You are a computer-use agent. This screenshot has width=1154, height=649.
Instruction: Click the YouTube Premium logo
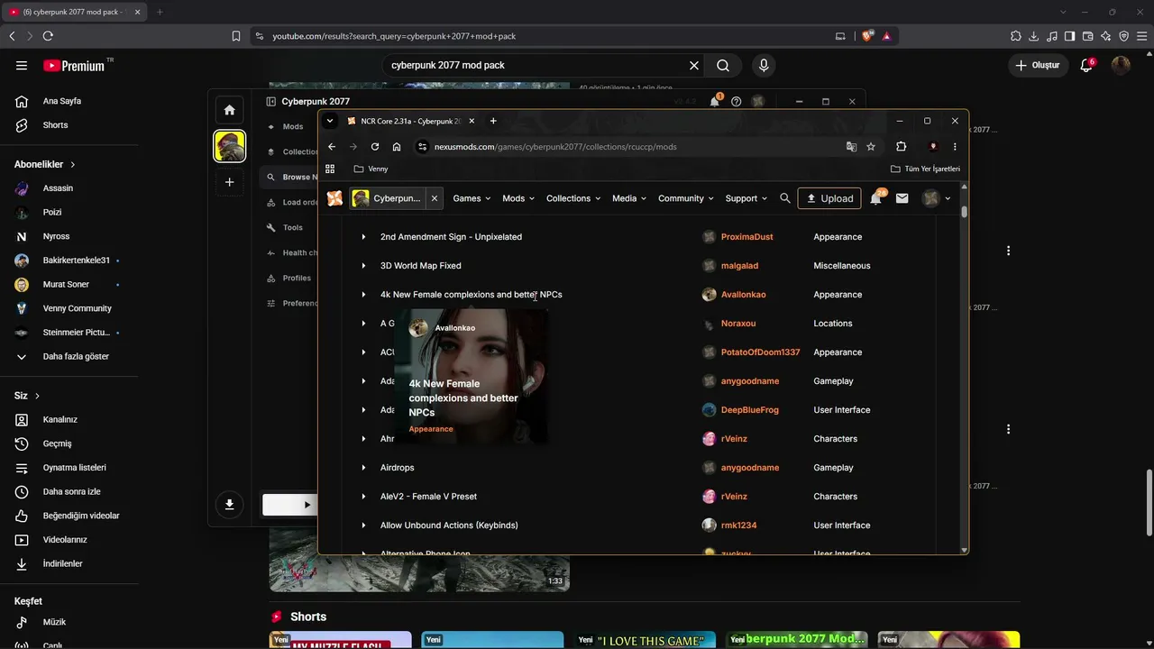click(x=74, y=65)
